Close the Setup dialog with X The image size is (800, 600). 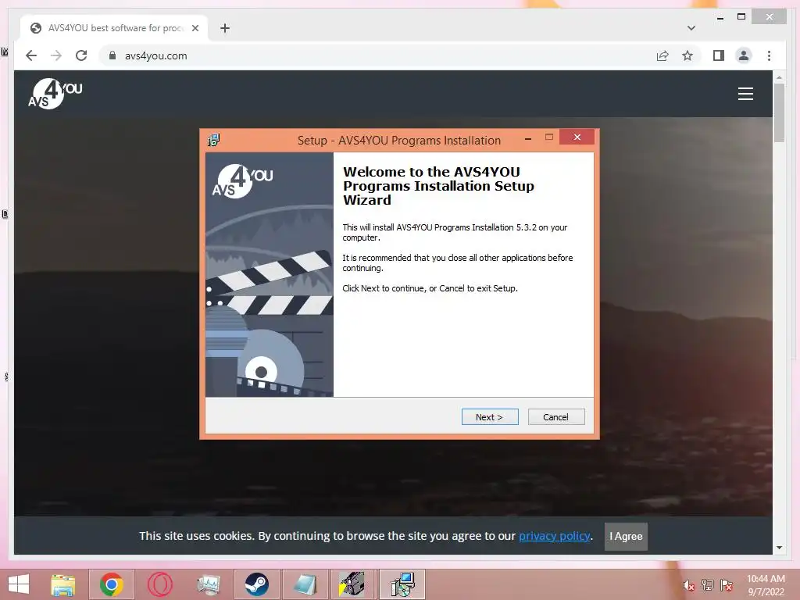(x=577, y=137)
